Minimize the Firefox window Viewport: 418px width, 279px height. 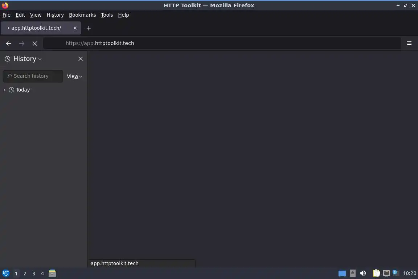398,5
